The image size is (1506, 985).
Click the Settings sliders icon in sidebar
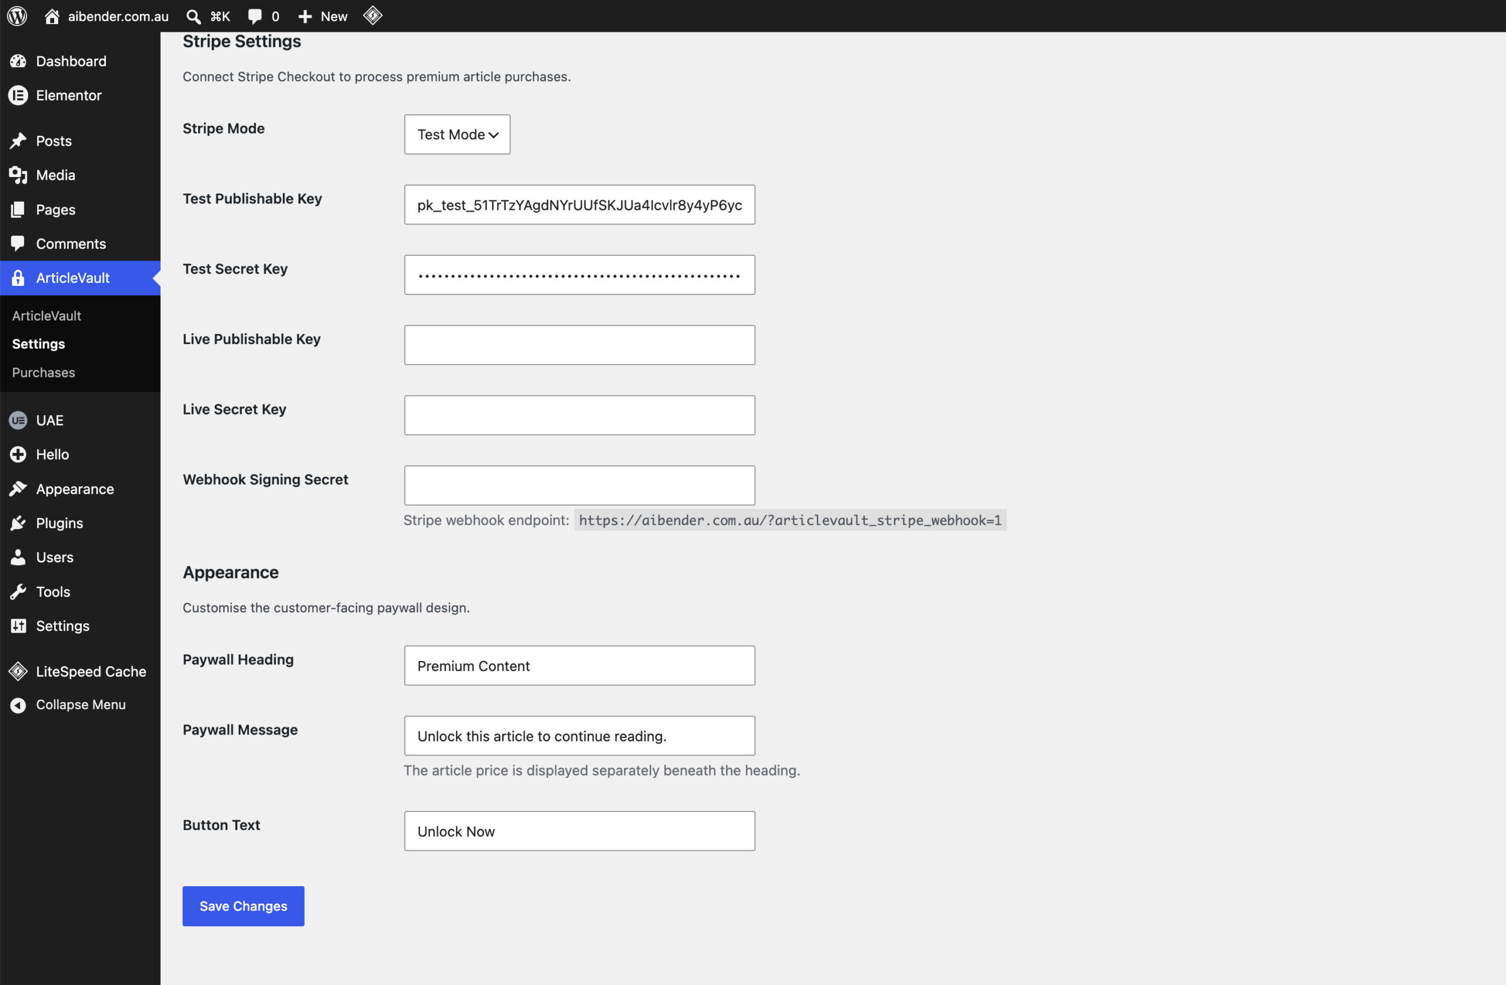click(18, 626)
